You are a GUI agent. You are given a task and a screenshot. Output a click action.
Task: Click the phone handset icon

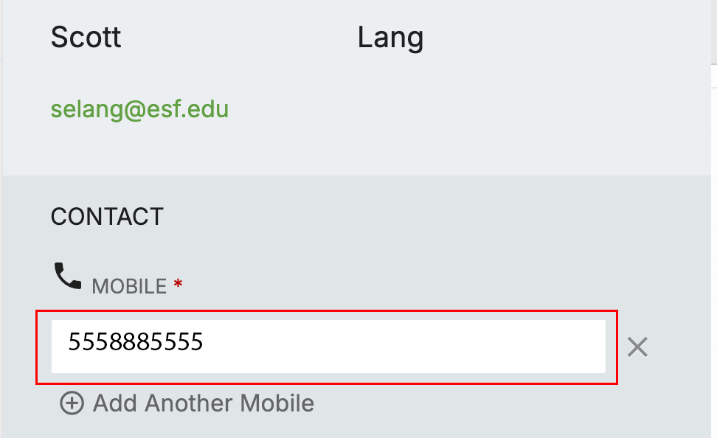point(68,277)
